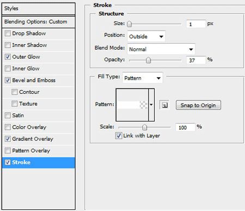Expand the pattern picker arrow

point(151,105)
